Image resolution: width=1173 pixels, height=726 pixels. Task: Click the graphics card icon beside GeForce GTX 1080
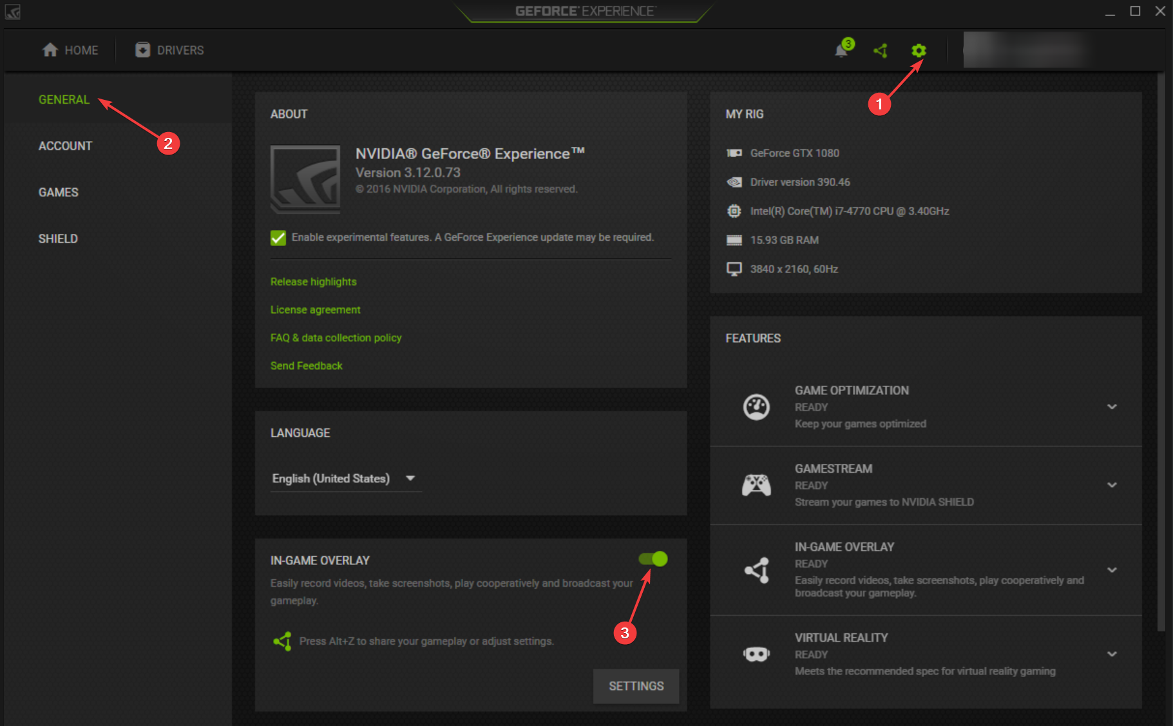pos(734,153)
